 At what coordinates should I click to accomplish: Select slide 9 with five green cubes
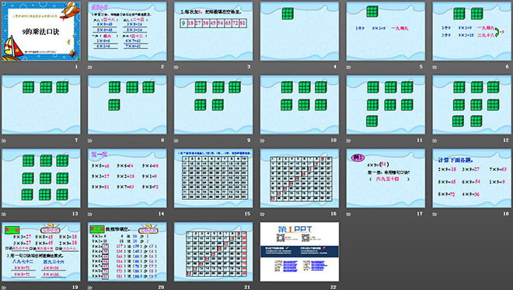coord(213,105)
